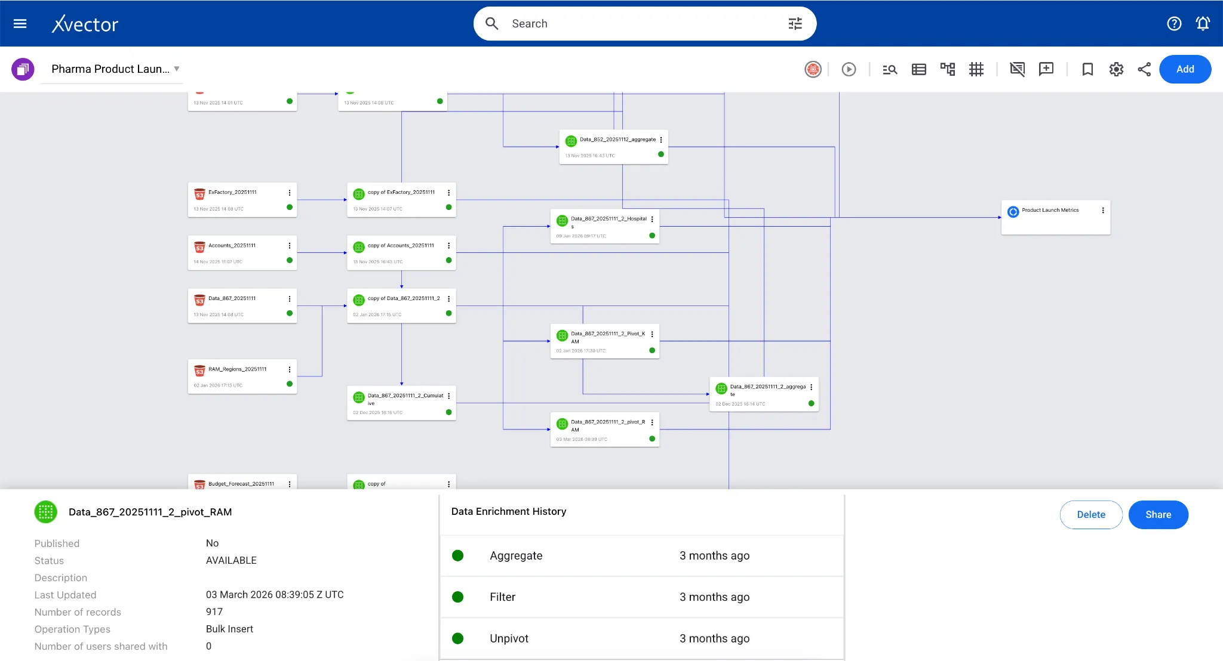1223x661 pixels.
Task: Toggle the grid layout icon
Action: pyautogui.click(x=976, y=69)
